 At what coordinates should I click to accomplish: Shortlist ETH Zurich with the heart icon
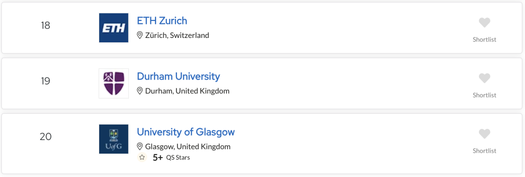point(484,23)
